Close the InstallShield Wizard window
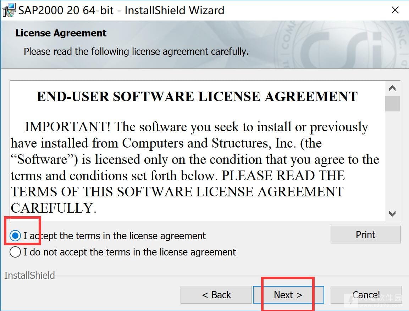This screenshot has width=409, height=311. [395, 10]
